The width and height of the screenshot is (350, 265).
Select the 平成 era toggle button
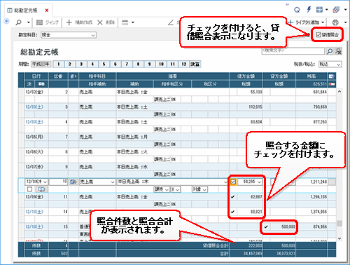(36, 64)
